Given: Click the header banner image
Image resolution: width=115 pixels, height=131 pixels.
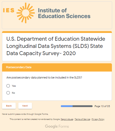Looking at the screenshot, I should (57, 15).
